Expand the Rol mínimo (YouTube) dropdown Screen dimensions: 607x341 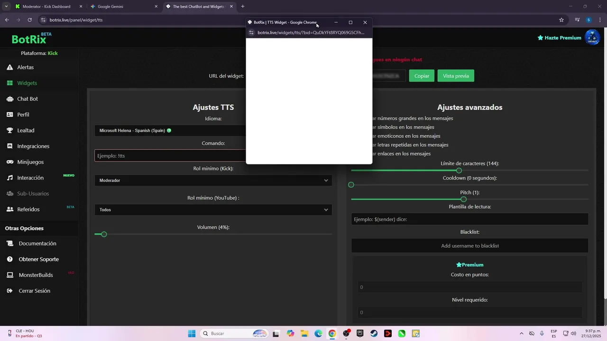tap(213, 210)
